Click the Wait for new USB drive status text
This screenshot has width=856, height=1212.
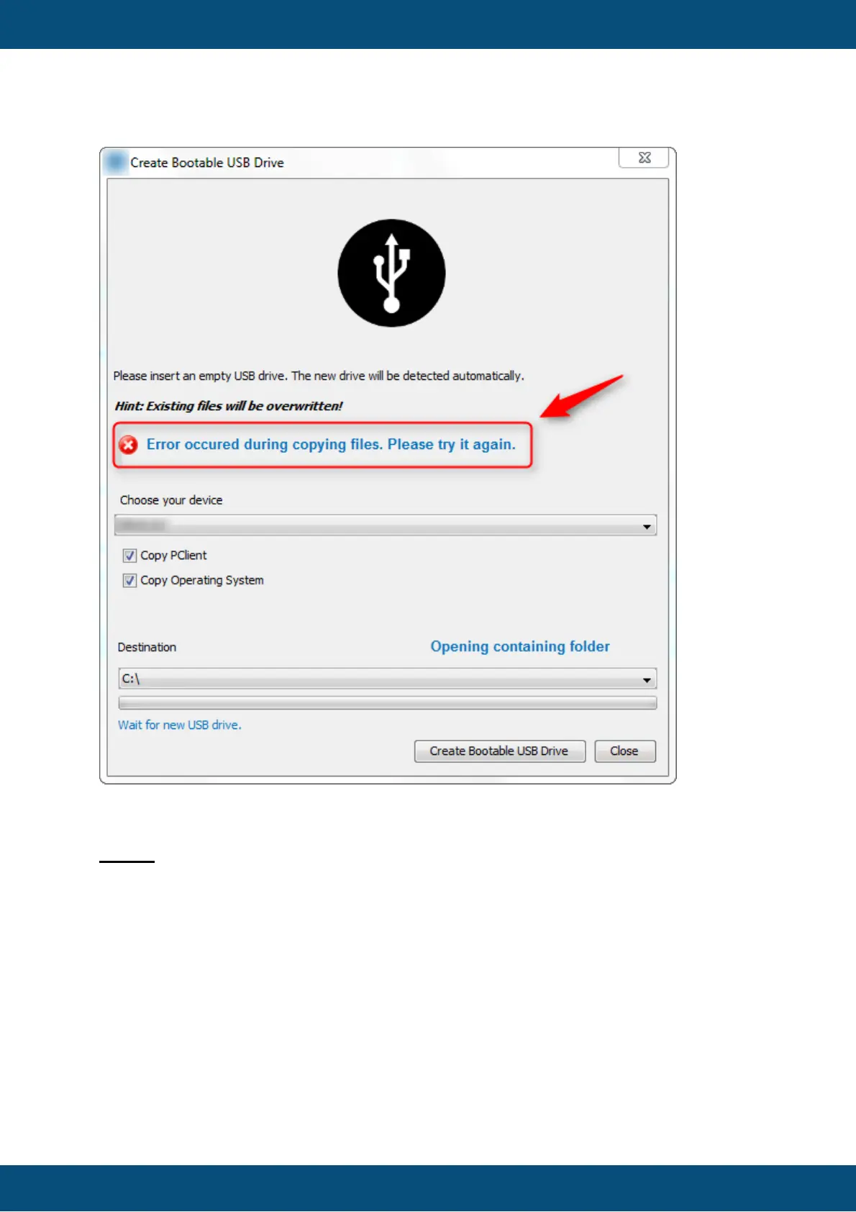[x=180, y=725]
